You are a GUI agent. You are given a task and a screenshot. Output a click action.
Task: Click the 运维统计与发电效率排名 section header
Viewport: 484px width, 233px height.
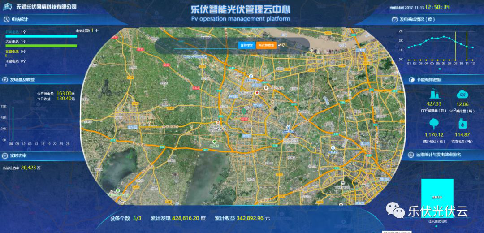pos(439,155)
